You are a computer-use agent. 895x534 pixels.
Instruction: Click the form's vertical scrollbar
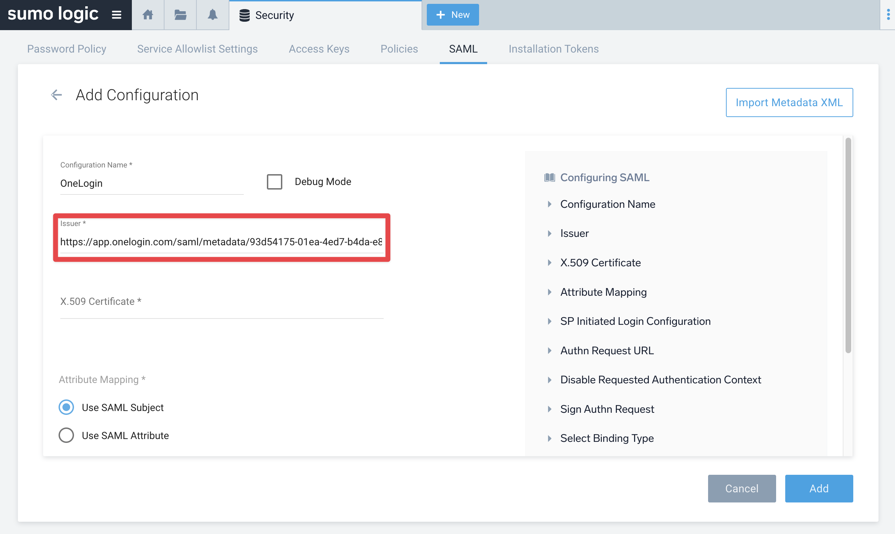(x=848, y=245)
